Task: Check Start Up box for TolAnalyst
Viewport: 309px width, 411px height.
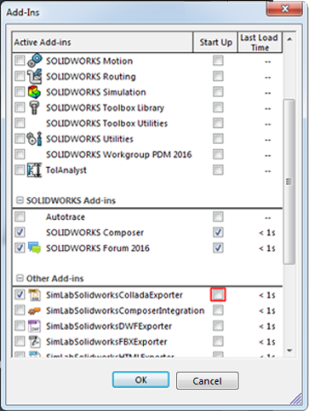Action: 218,170
